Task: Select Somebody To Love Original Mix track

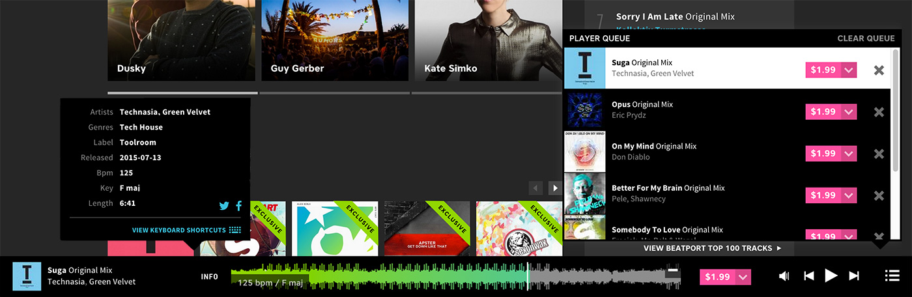Action: (x=667, y=230)
